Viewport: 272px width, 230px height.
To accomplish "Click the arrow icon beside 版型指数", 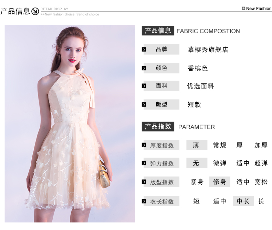I will (144, 182).
